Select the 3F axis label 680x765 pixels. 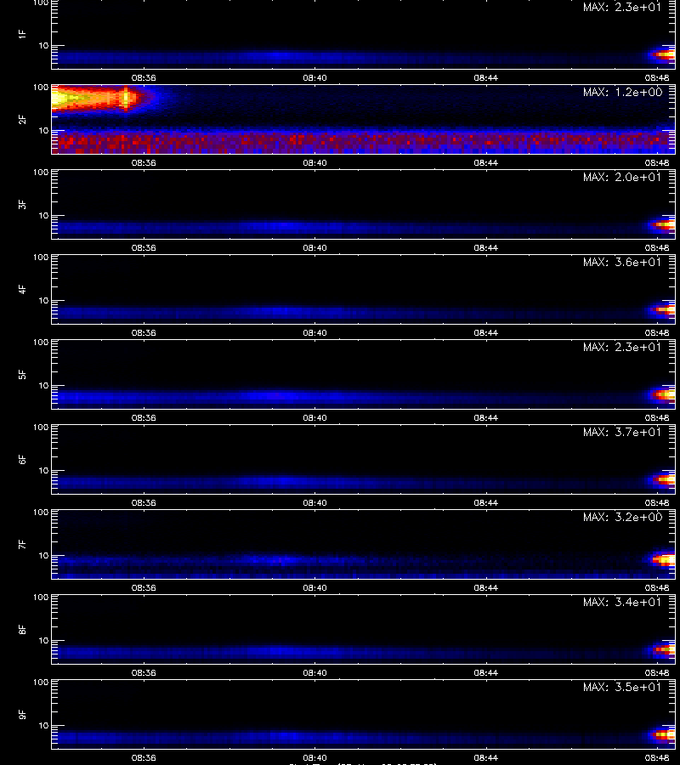22,204
